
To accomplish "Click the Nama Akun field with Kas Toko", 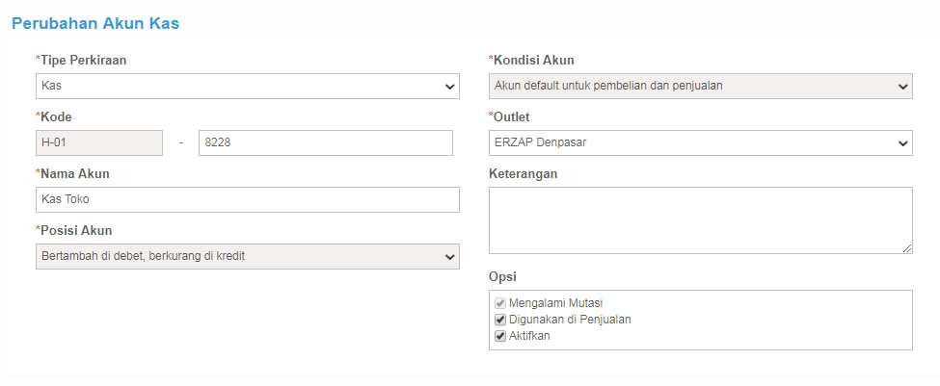I will point(248,200).
